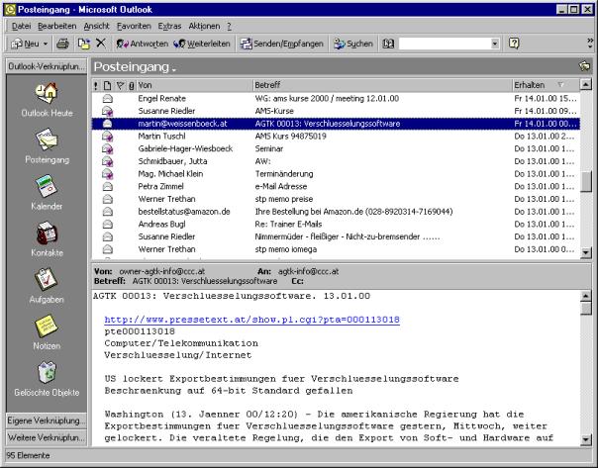Screen dimensions: 598x468
Task: Click preview pane scrollbar up arrow
Action: pos(585,296)
